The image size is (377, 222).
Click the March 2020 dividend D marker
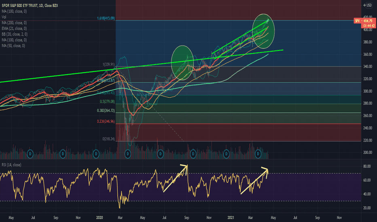pyautogui.click(x=128, y=154)
